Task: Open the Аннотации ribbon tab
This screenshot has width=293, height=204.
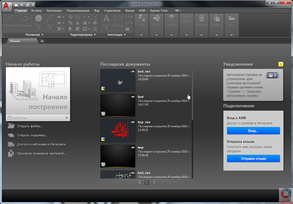Action: [54, 11]
